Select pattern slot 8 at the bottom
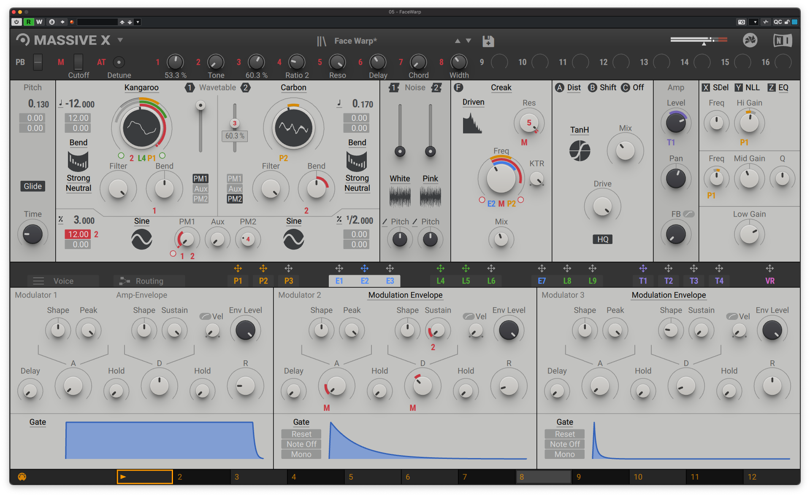810x496 pixels. [544, 477]
